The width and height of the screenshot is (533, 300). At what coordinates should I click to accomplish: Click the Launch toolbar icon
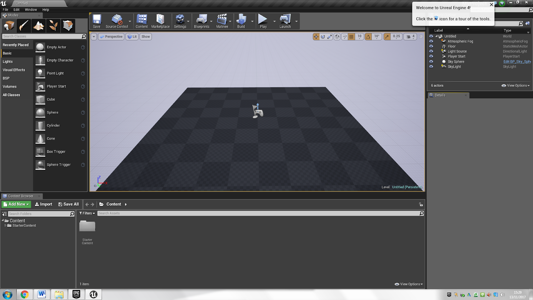tap(285, 21)
